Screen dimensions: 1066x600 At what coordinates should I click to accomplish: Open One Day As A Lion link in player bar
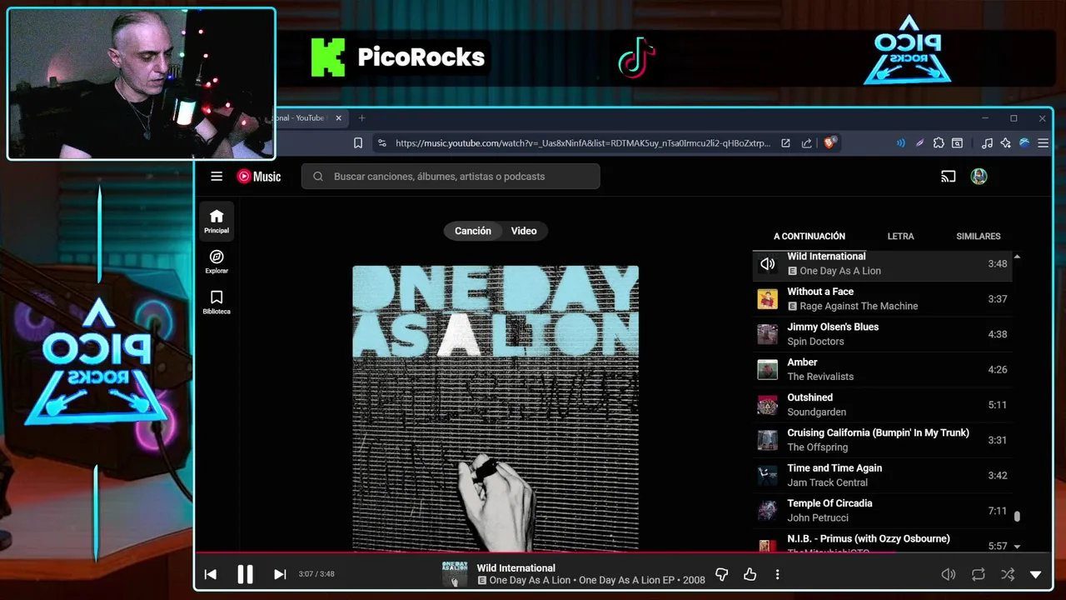[530, 580]
